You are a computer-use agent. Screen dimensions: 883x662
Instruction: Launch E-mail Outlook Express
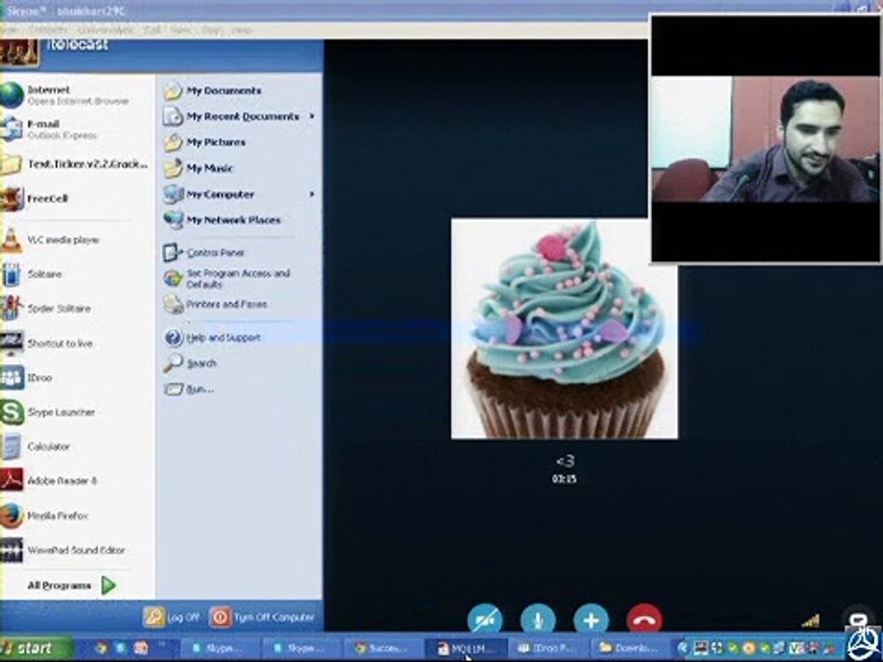click(77, 130)
